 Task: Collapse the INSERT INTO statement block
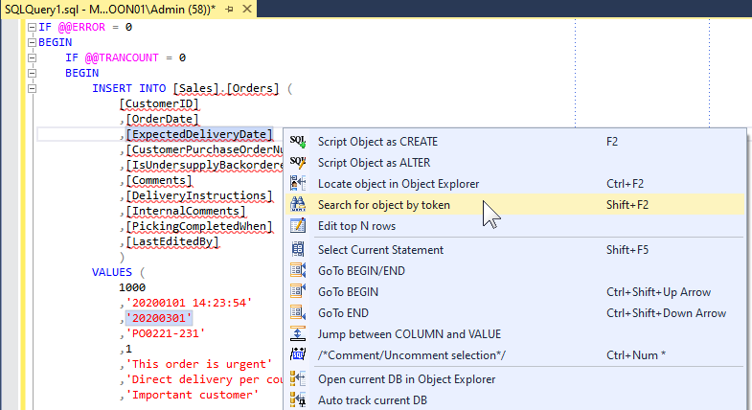coord(32,89)
